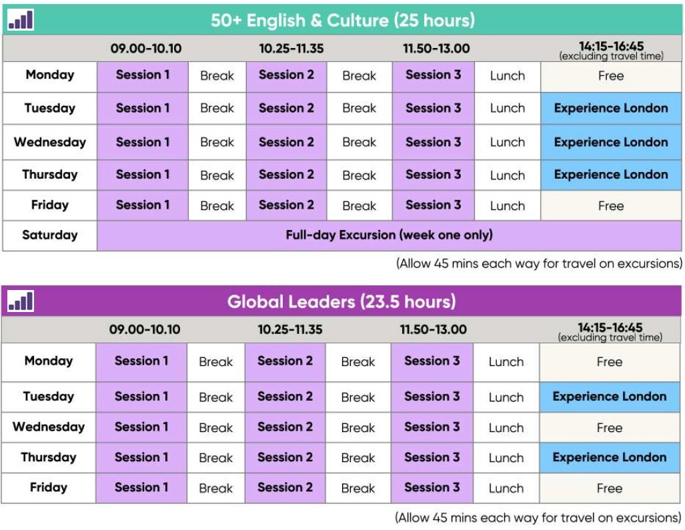
Task: Click the bar-chart level icon beside 50+ English & Culture
Action: [x=20, y=21]
